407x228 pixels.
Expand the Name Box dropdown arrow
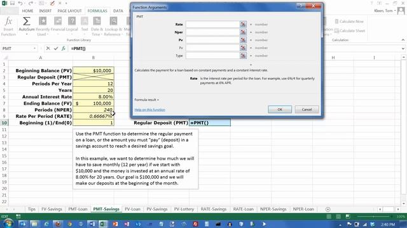pos(34,48)
